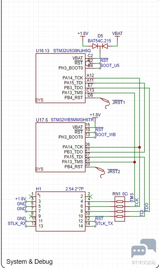This screenshot has height=268, width=159.
Task: Select the STM32U5G9NJH6Q part name
Action: (72, 51)
